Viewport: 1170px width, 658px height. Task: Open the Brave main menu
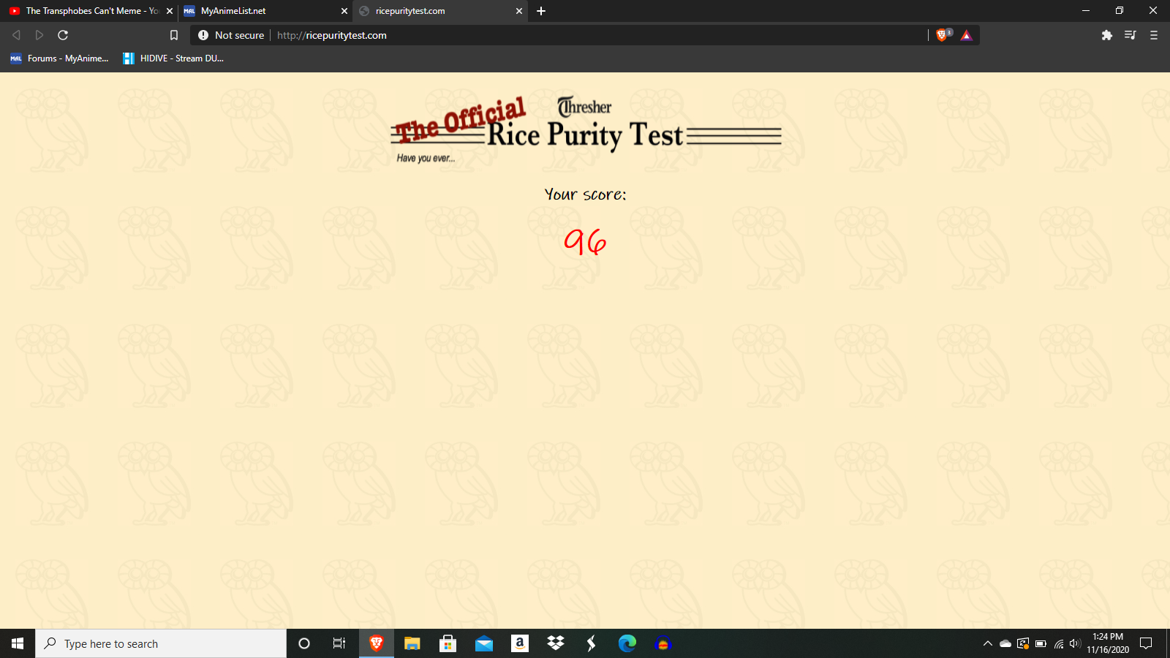[x=1154, y=35]
